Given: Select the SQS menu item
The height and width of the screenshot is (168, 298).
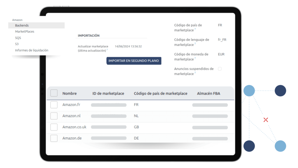Looking at the screenshot, I should click(x=18, y=38).
